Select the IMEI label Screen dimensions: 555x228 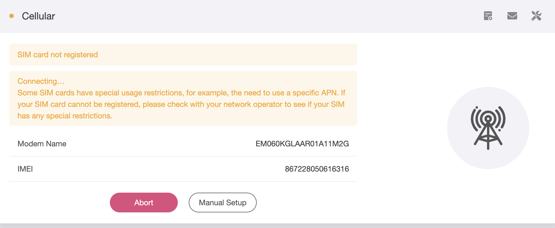pyautogui.click(x=25, y=169)
